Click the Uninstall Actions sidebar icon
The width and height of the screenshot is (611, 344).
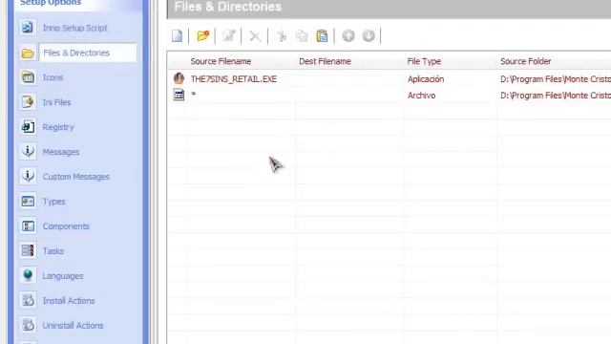(x=28, y=325)
